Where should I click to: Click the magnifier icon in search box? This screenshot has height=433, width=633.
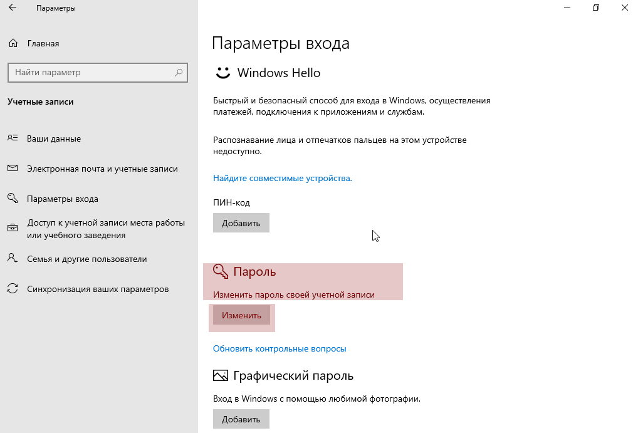point(179,72)
